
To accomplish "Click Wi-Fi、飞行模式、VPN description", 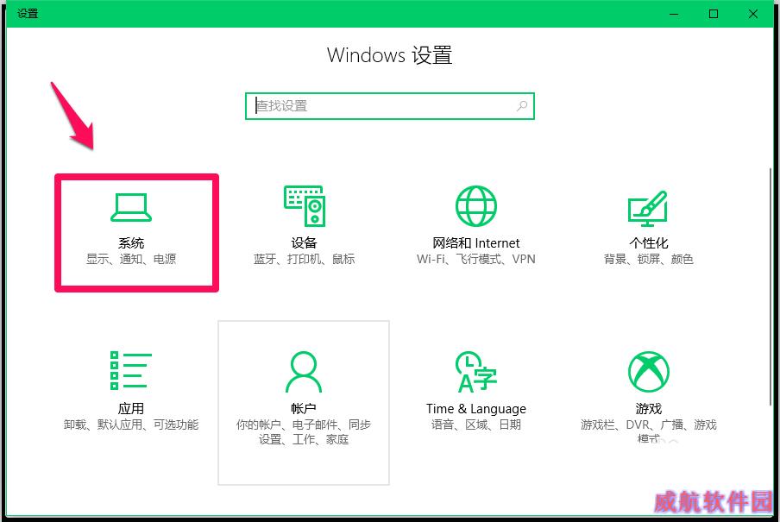I will (476, 259).
